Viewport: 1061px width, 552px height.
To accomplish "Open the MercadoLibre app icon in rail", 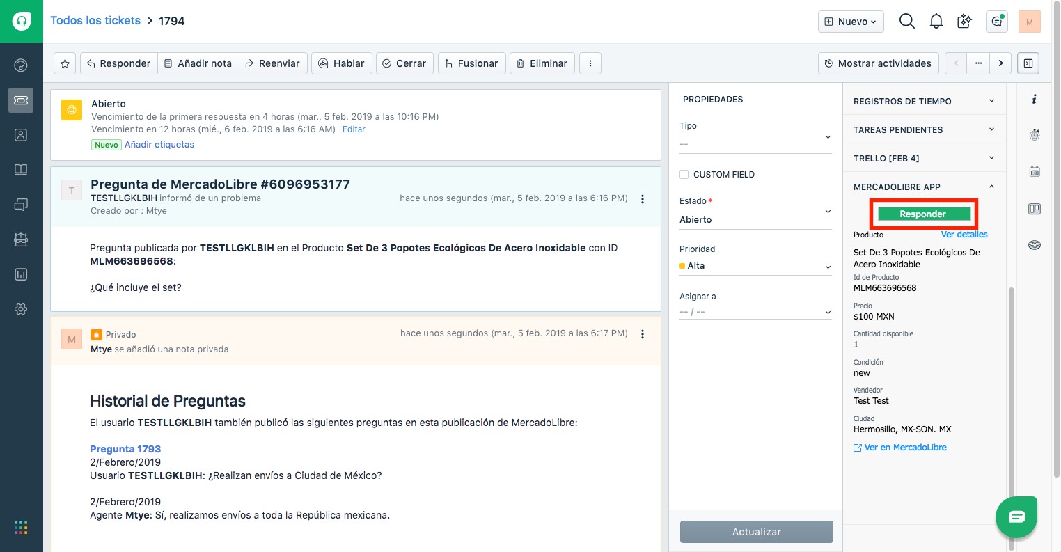I will coord(1035,244).
